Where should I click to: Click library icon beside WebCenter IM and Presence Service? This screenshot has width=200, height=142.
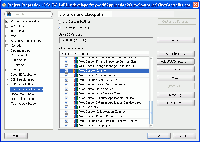(76, 116)
